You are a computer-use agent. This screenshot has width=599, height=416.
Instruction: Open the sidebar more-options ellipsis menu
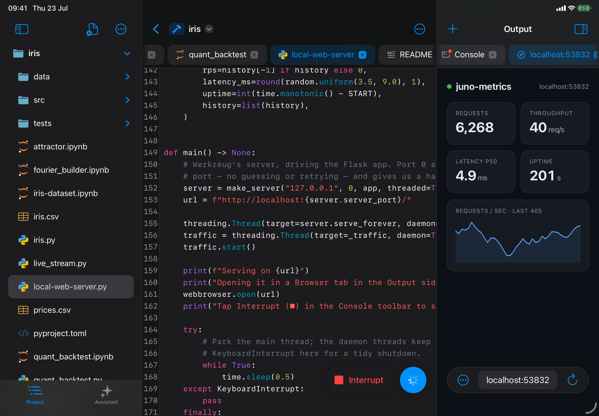(x=121, y=29)
